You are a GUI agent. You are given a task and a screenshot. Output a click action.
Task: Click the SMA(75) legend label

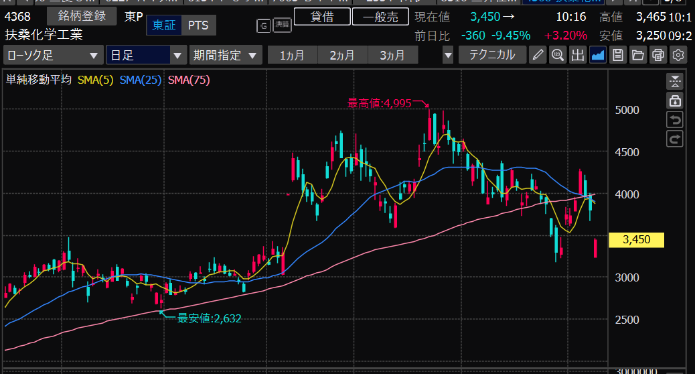point(189,80)
